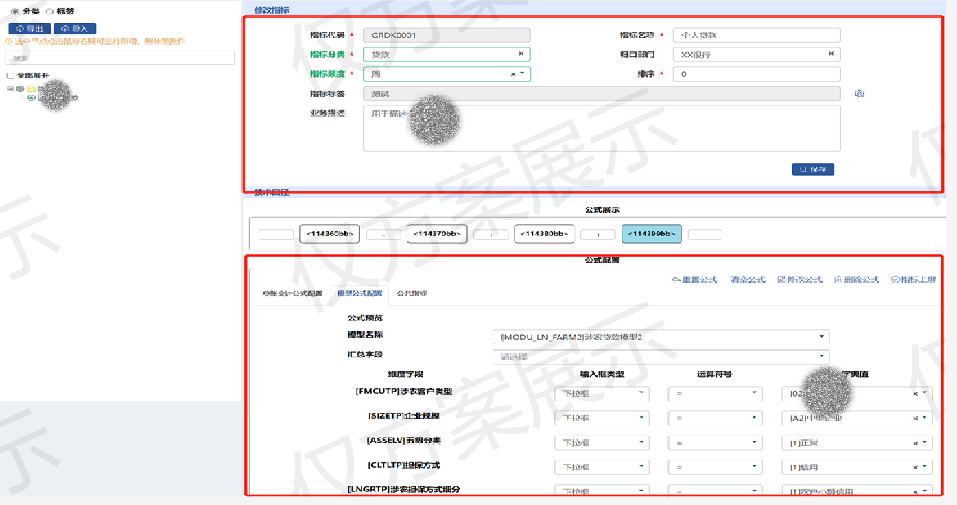Select formula token <114370bb>
Viewport: 957px width, 505px height.
[x=437, y=234]
